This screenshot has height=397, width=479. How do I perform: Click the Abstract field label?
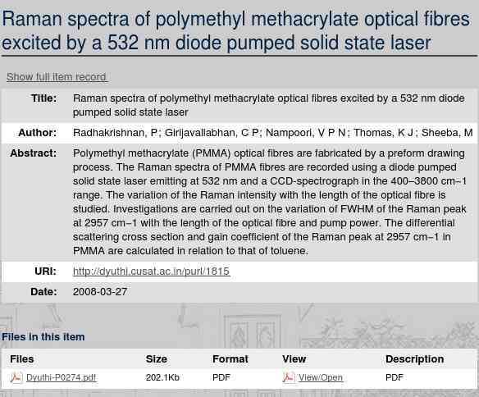point(34,153)
